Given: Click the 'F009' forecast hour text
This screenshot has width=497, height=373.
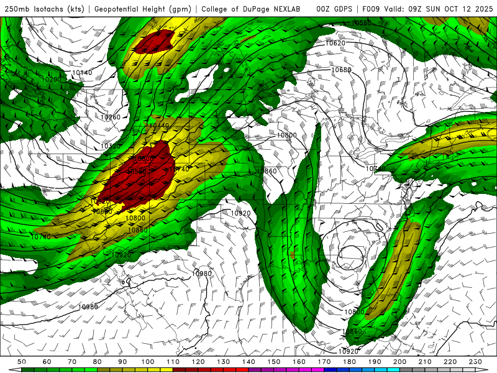Looking at the screenshot, I should [371, 9].
